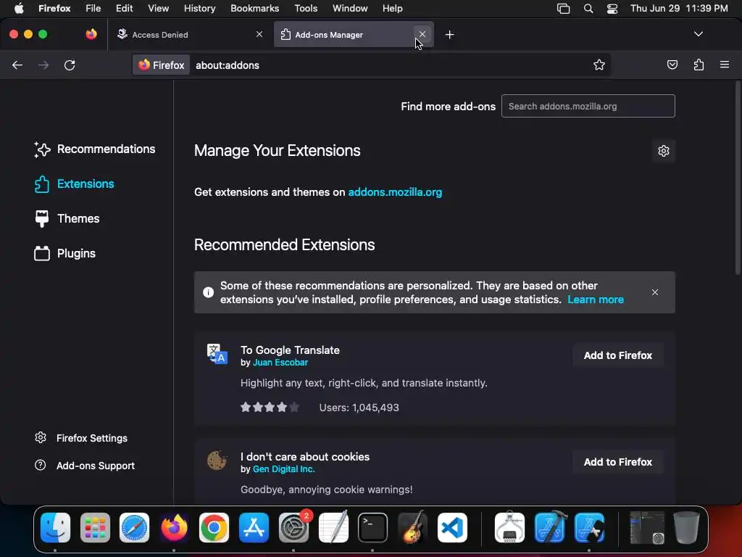Open the extensions tools gear menu
Screen dimensions: 742x557
664,151
